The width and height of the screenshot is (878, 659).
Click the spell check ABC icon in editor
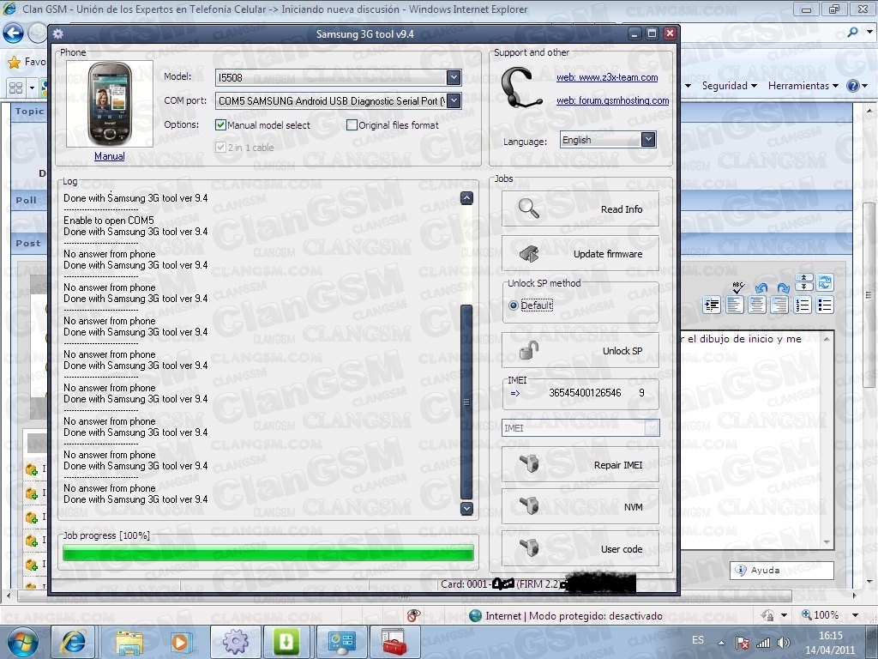pyautogui.click(x=738, y=287)
